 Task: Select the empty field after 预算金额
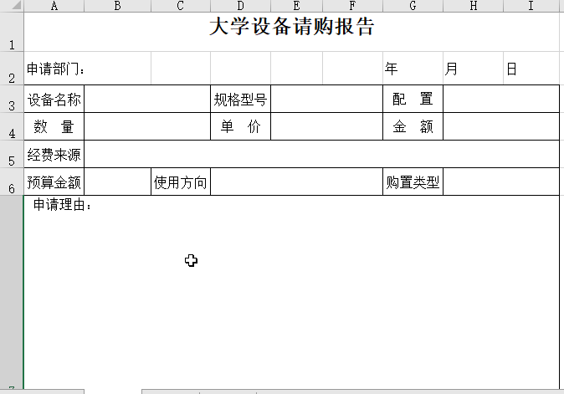pyautogui.click(x=117, y=182)
